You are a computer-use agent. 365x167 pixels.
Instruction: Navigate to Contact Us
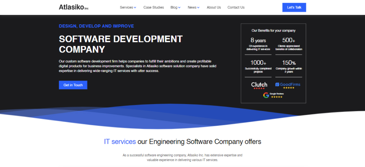click(x=236, y=7)
